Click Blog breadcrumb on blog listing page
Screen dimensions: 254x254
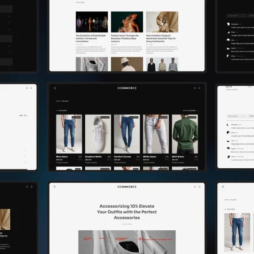click(x=83, y=2)
